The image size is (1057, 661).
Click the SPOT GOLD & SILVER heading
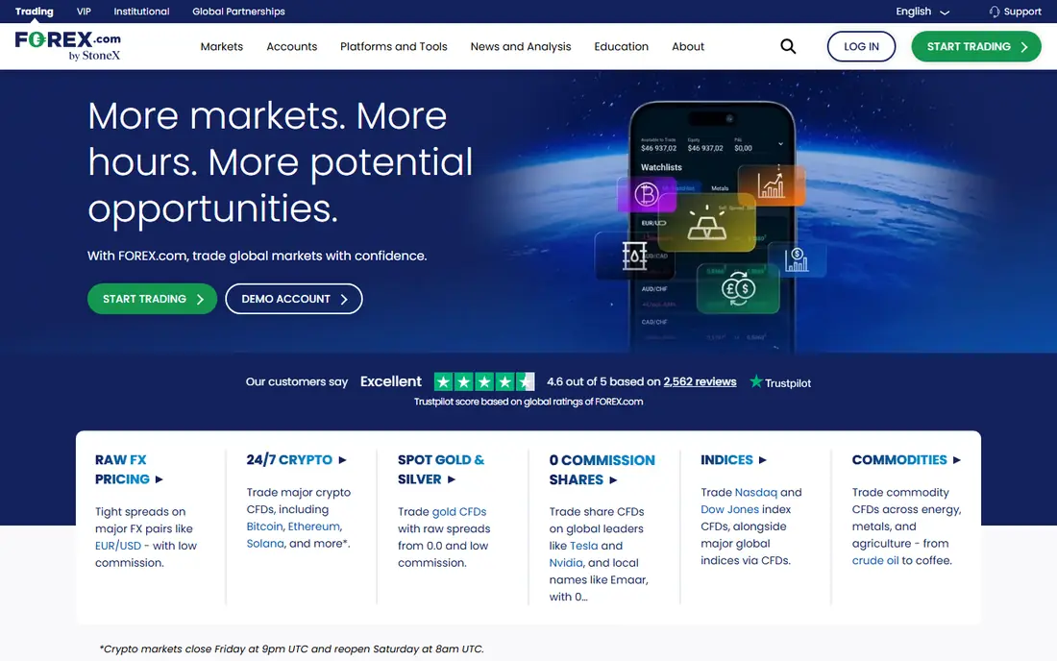point(441,470)
